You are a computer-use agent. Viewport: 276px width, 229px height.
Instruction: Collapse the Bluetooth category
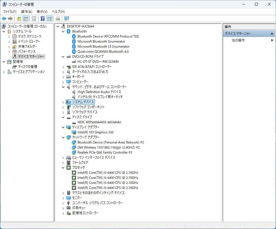(63, 31)
